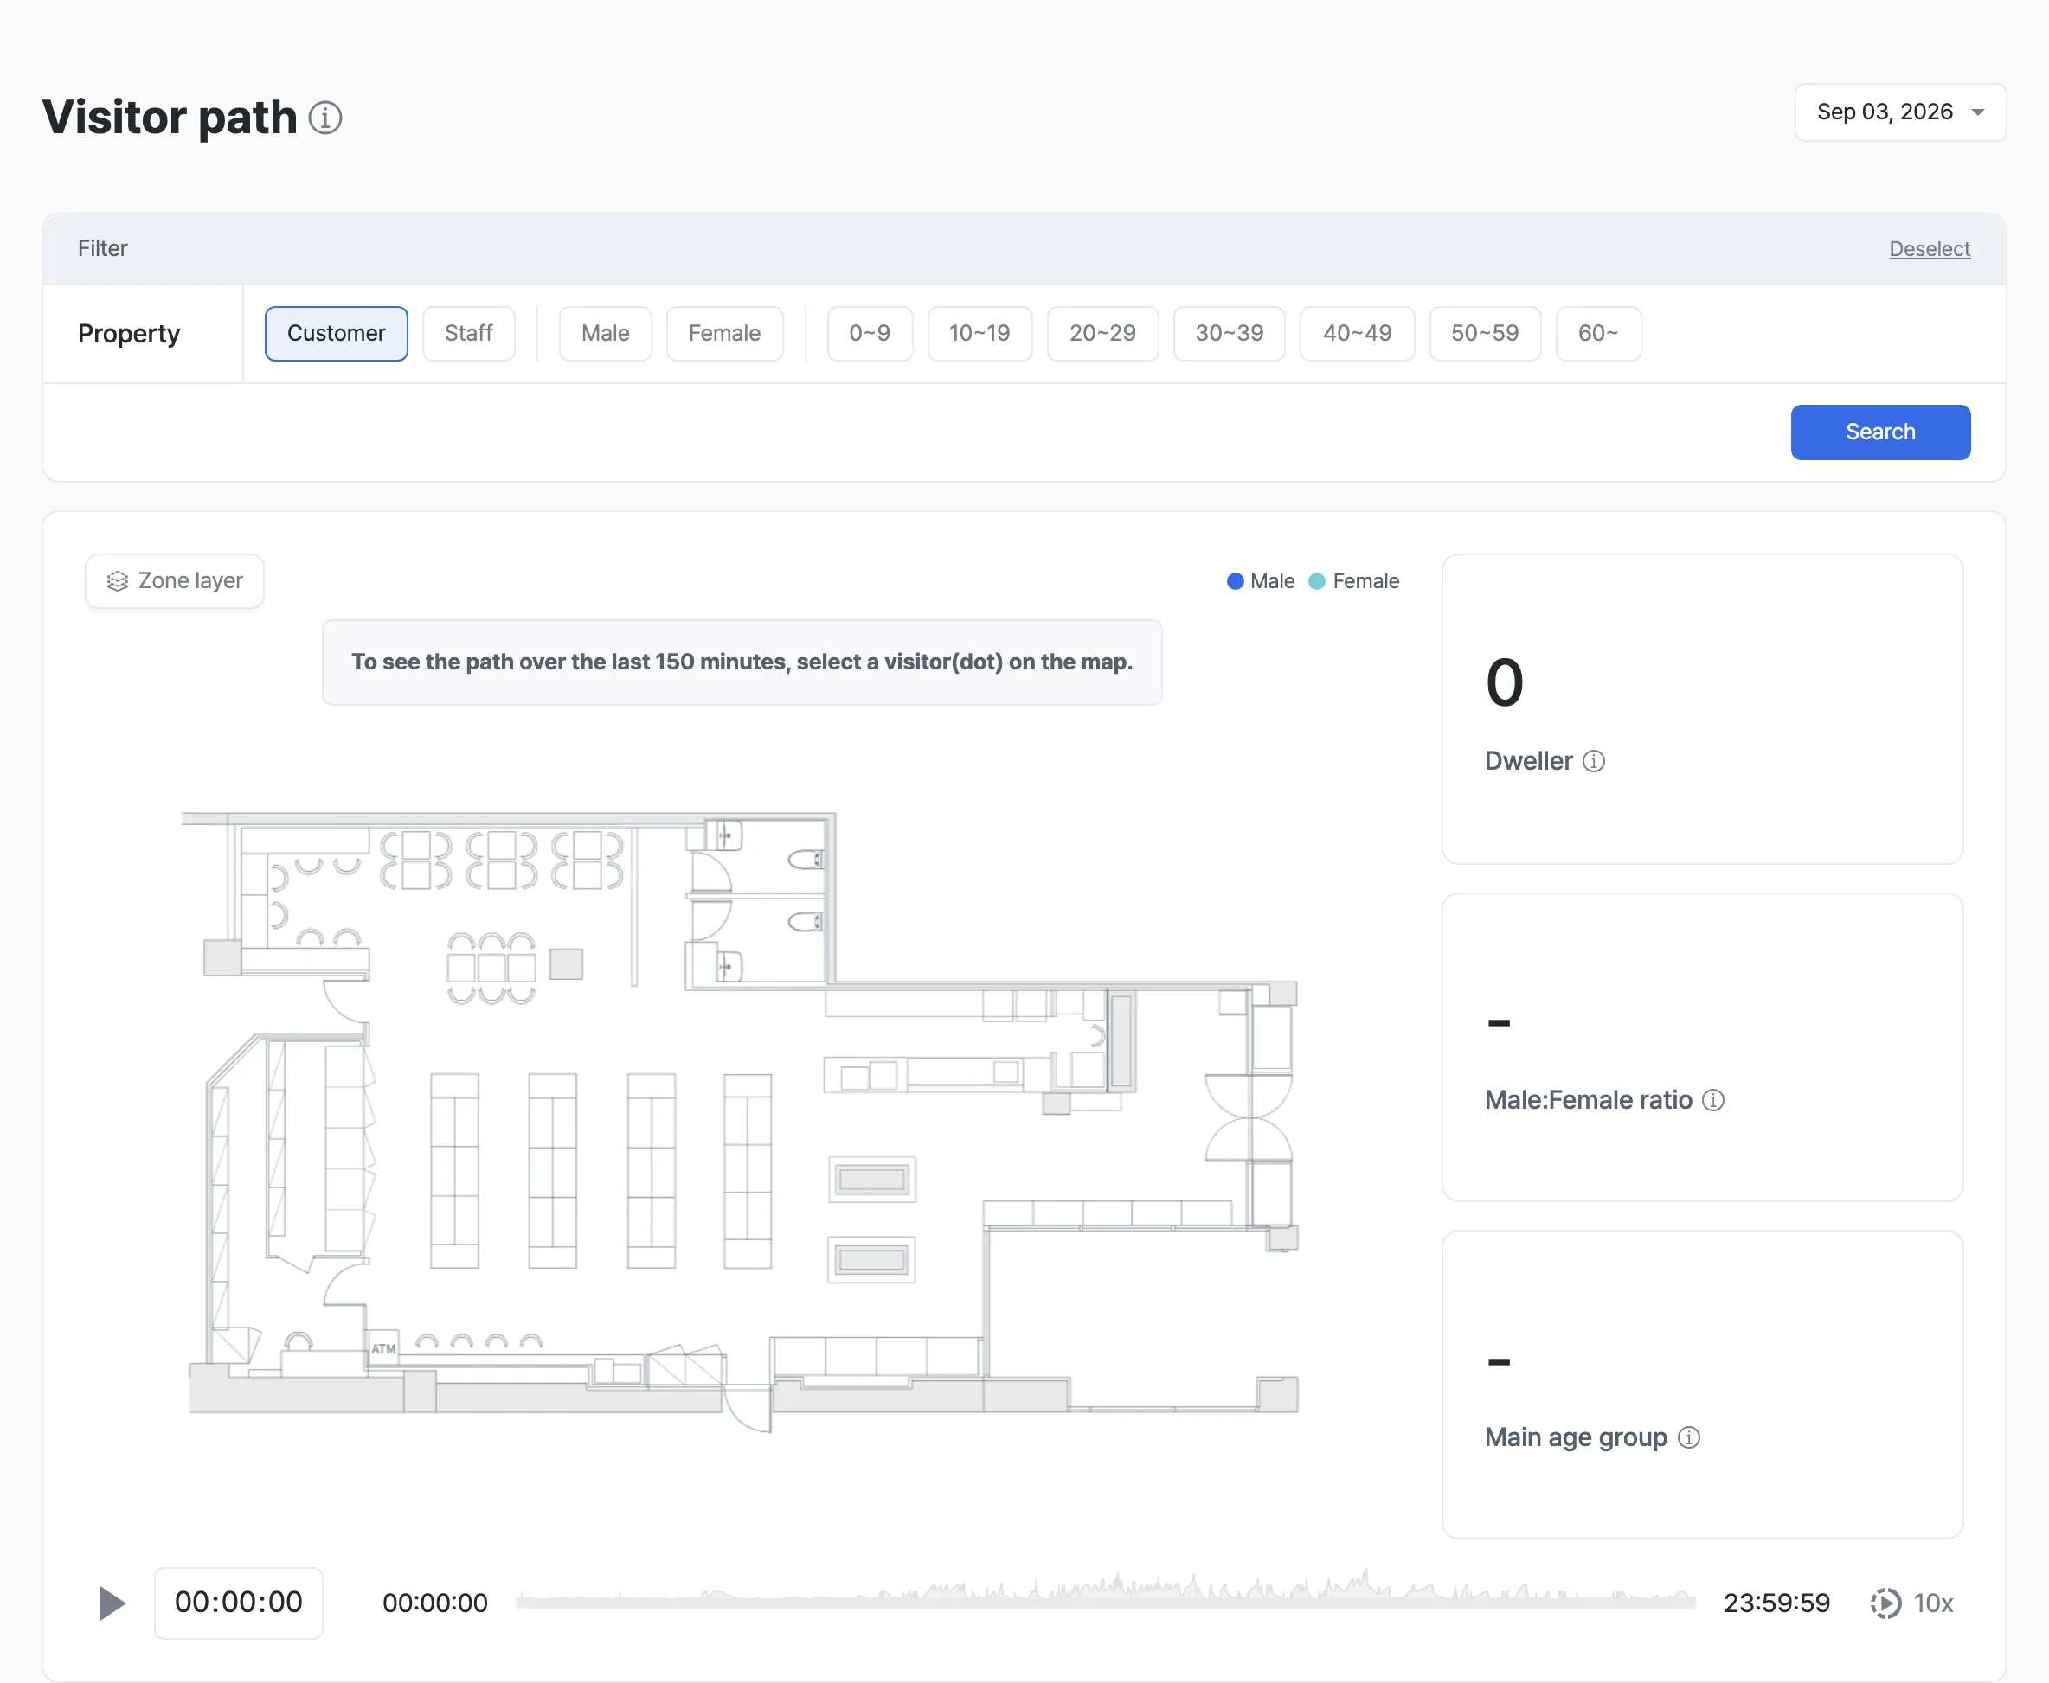Toggle the Male filter chip
The image size is (2049, 1683).
605,334
